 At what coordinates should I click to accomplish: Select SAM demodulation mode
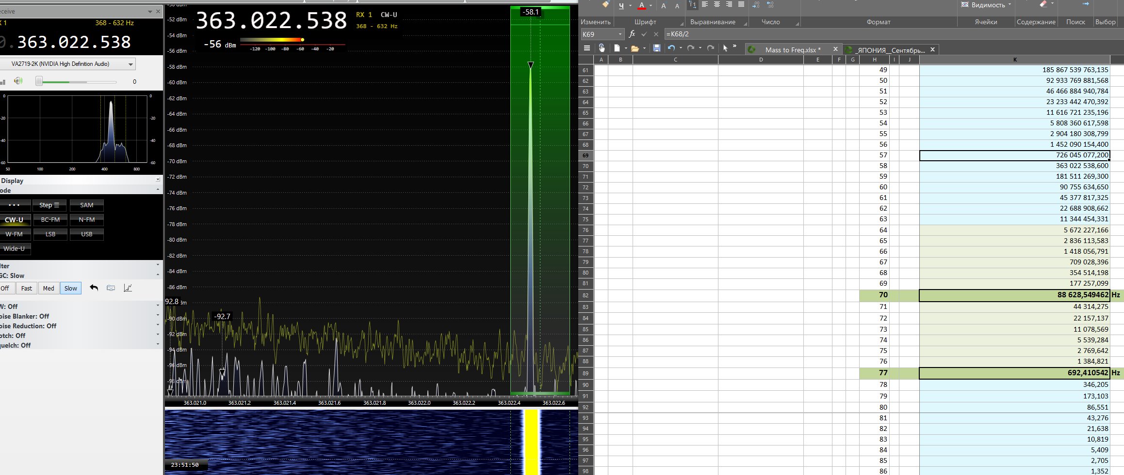[x=87, y=205]
